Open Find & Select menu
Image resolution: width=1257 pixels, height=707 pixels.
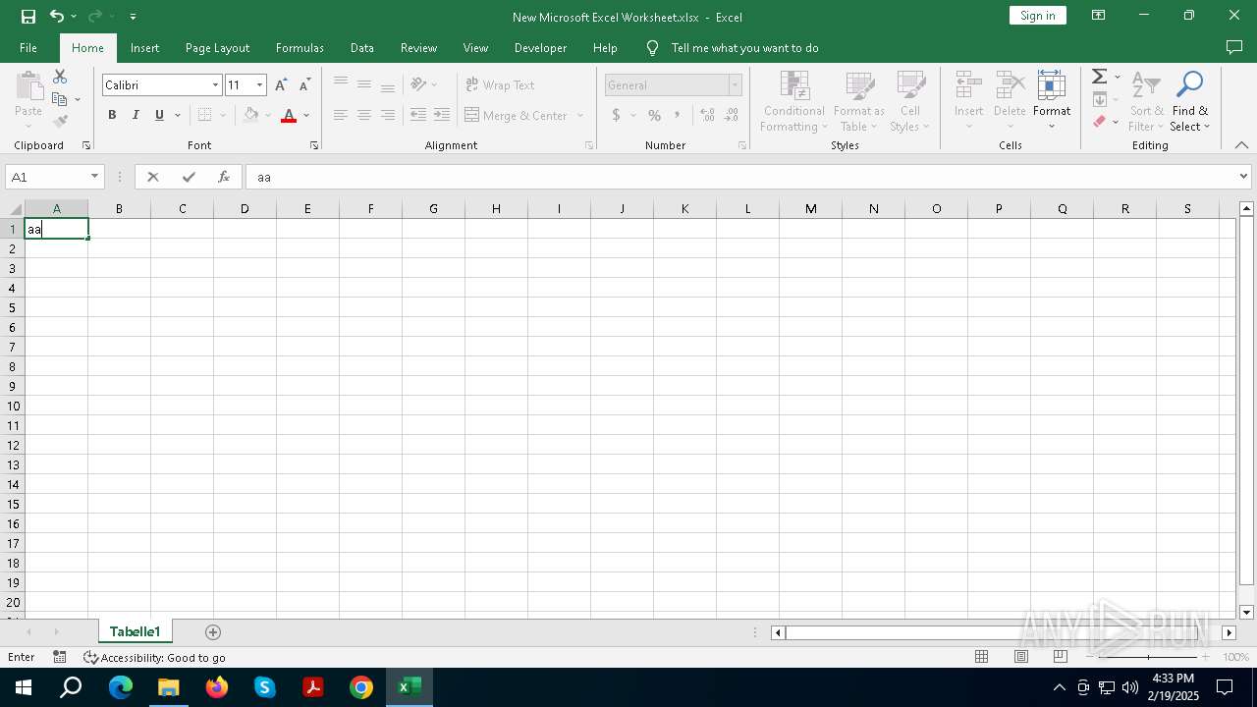[x=1190, y=100]
